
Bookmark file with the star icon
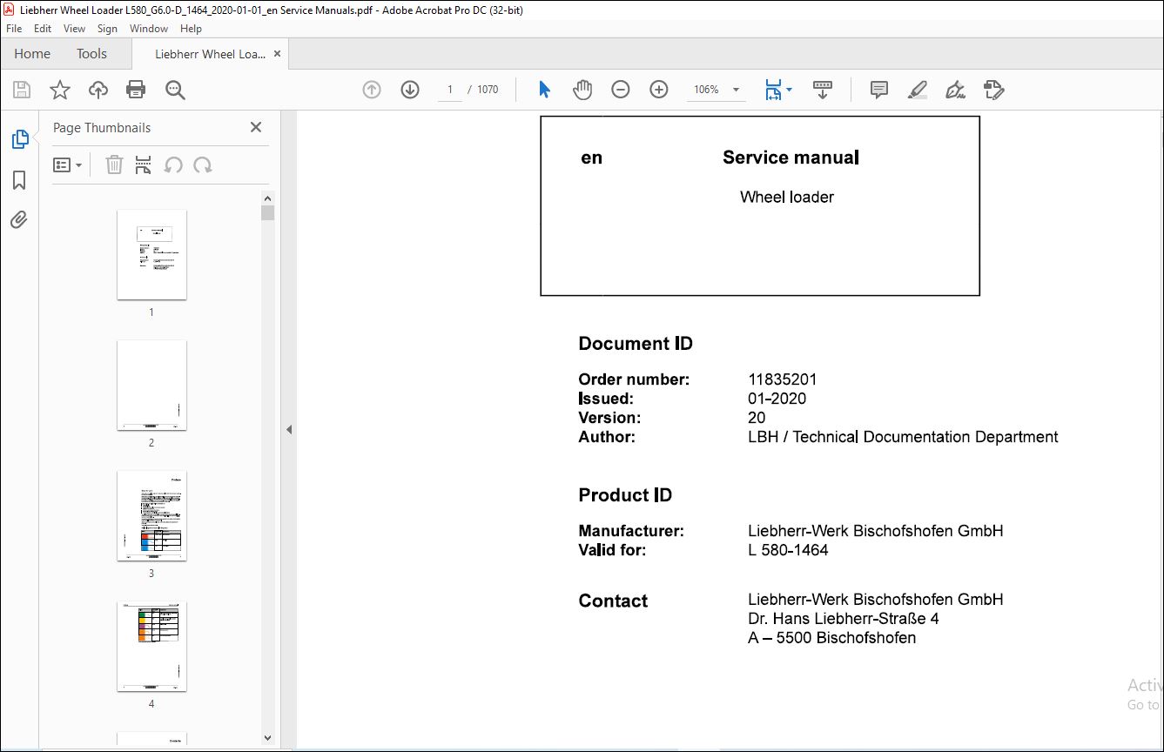click(60, 90)
